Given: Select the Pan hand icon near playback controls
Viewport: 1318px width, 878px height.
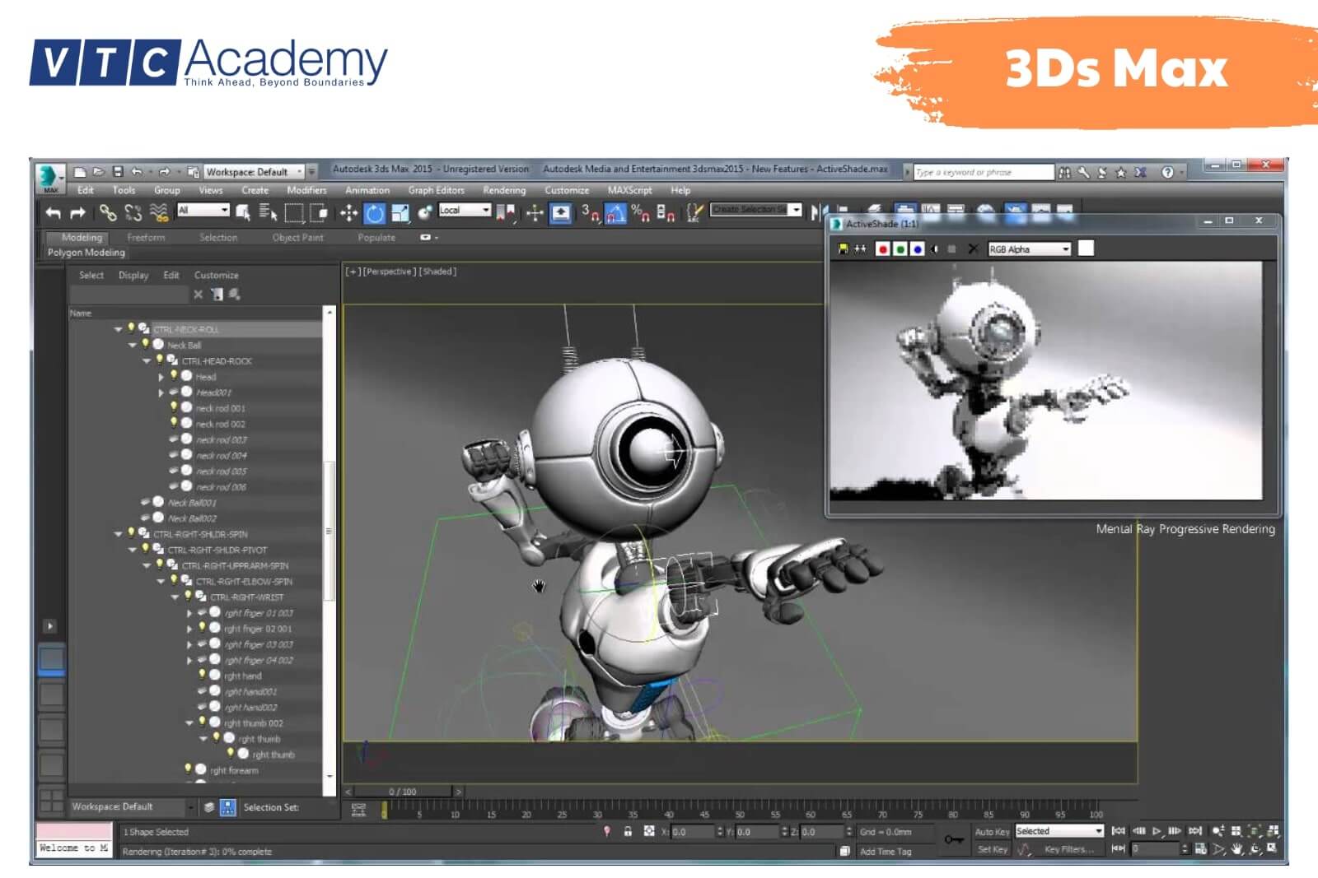Looking at the screenshot, I should (x=1237, y=848).
